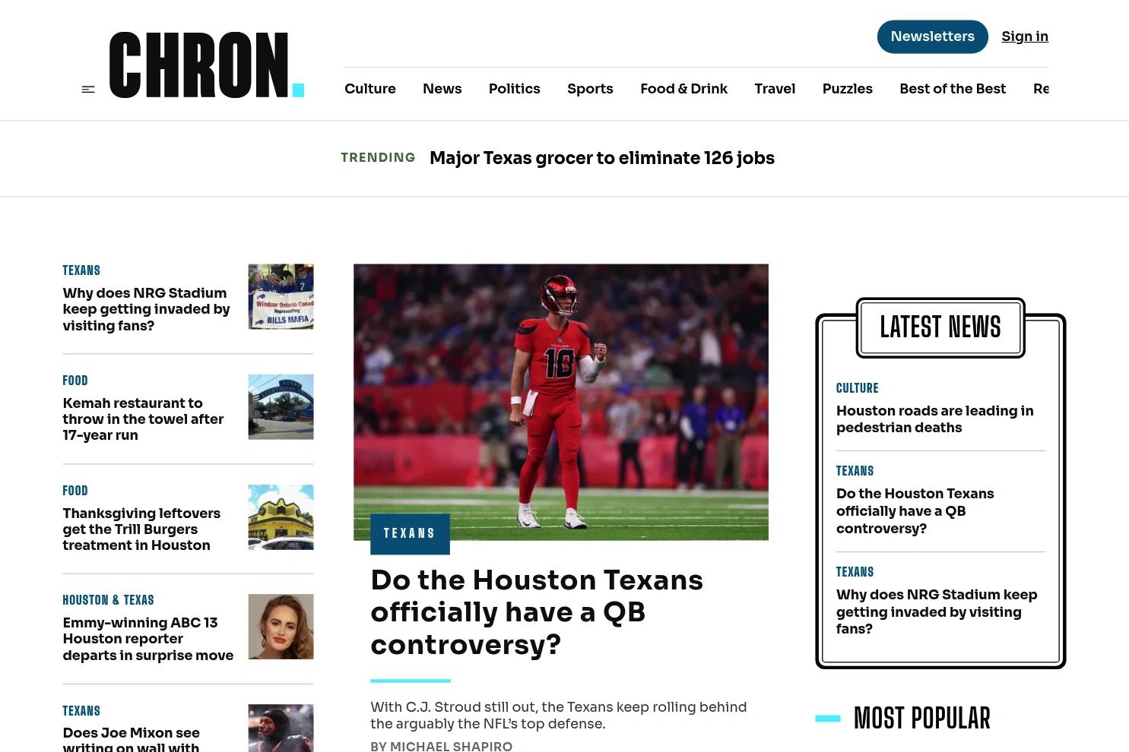
Task: Open 'Why does NRG Stadium keep getting invaded' in left column
Action: tap(146, 309)
